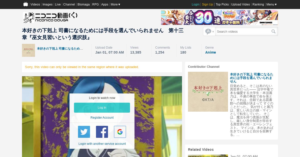Open Blomaga in the top bar
This screenshot has width=300, height=157.
83,4
